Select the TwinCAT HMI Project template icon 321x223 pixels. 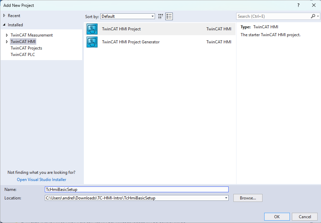coord(92,29)
